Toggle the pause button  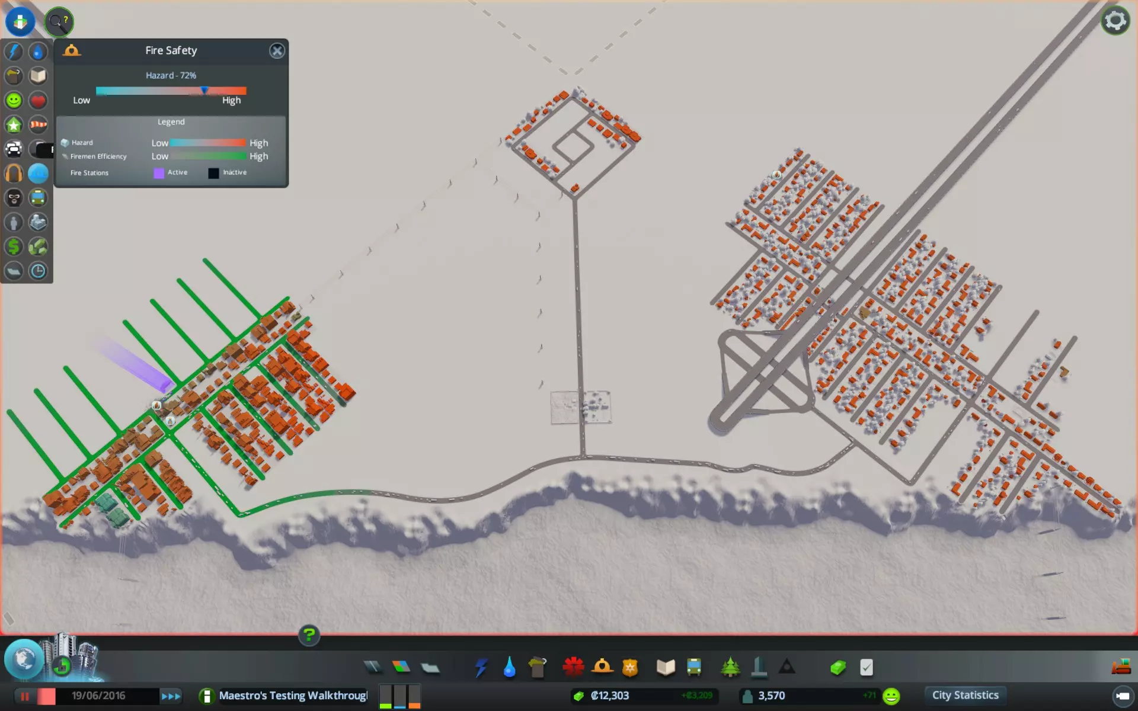coord(25,696)
